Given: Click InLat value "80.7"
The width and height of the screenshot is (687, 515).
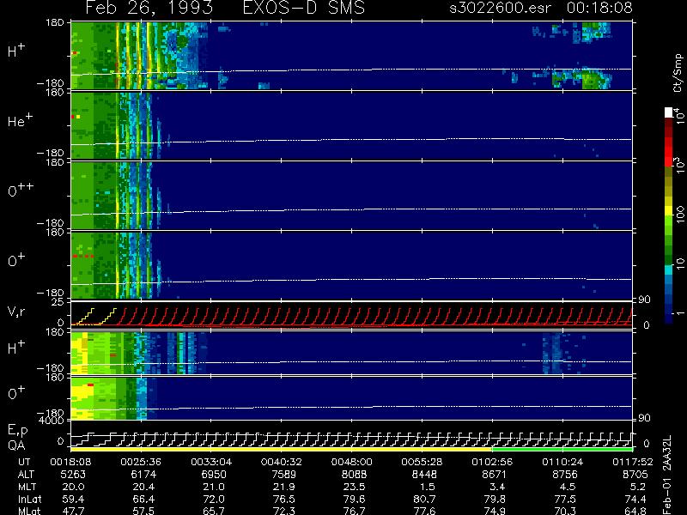Looking at the screenshot, I should tap(424, 499).
